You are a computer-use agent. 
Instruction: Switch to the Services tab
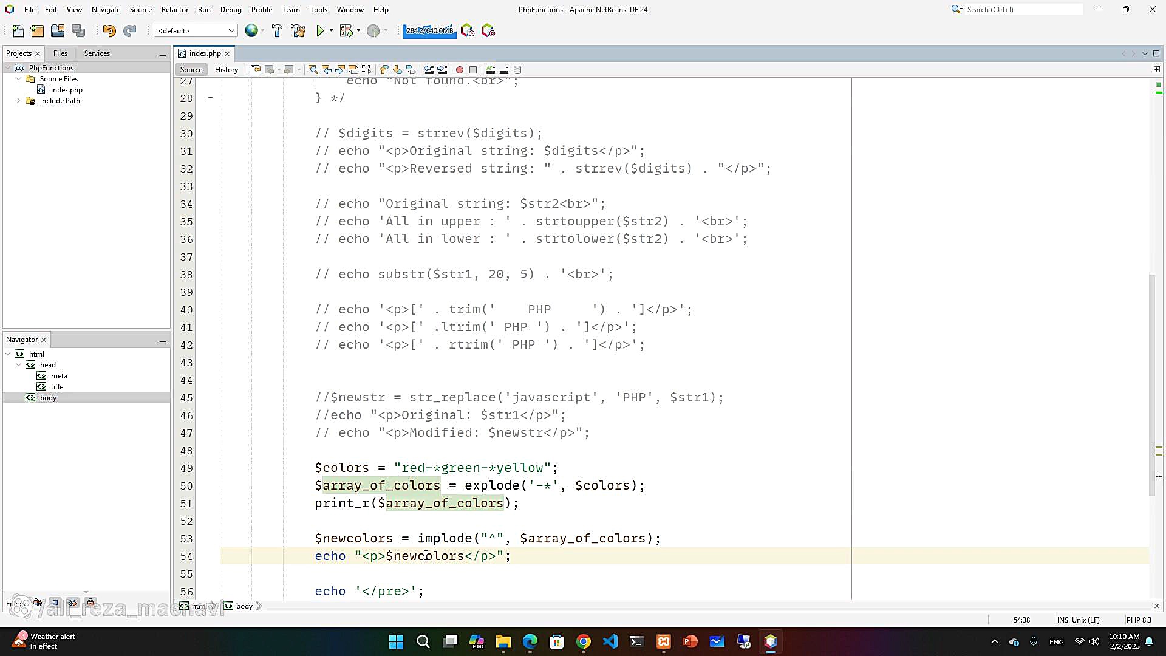(x=97, y=53)
